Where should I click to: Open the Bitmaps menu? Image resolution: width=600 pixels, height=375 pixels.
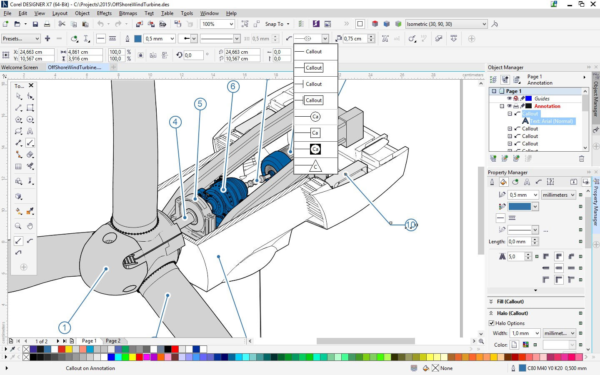tap(128, 13)
